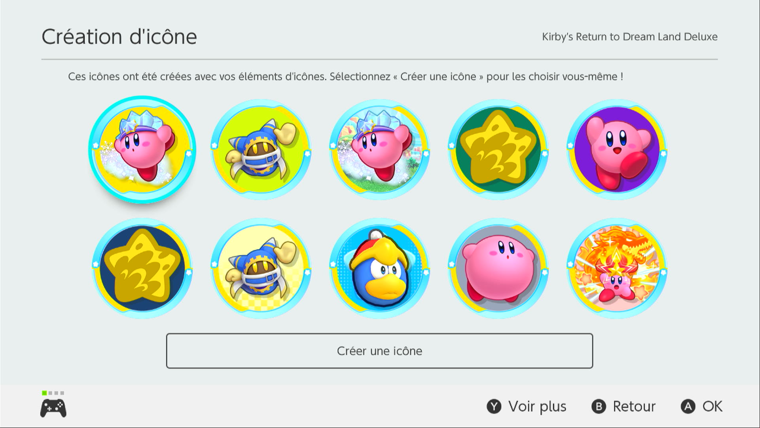Select gold star on green background
This screenshot has width=760, height=428.
click(498, 150)
